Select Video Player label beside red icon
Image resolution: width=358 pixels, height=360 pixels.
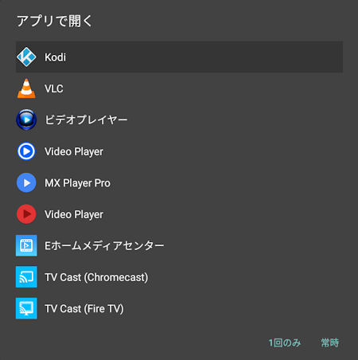(x=74, y=214)
